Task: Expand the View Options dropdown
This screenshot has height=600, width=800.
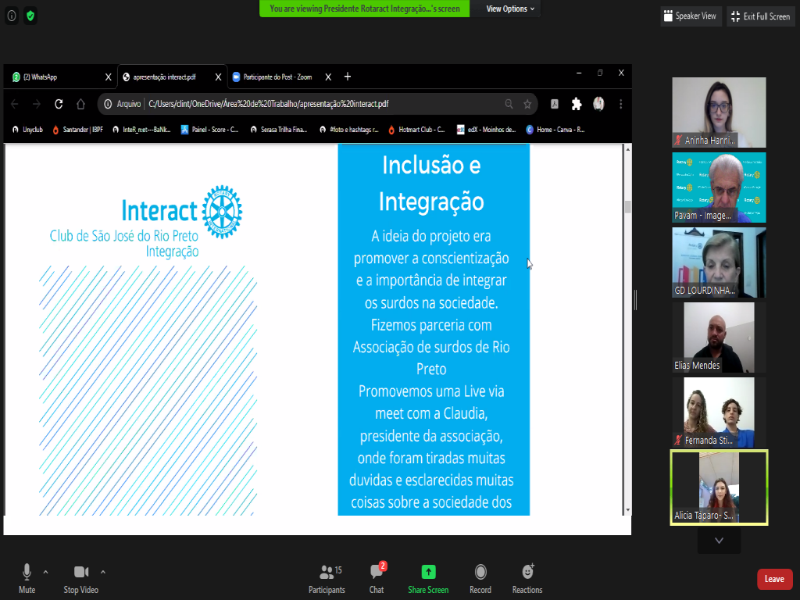Action: 510,9
